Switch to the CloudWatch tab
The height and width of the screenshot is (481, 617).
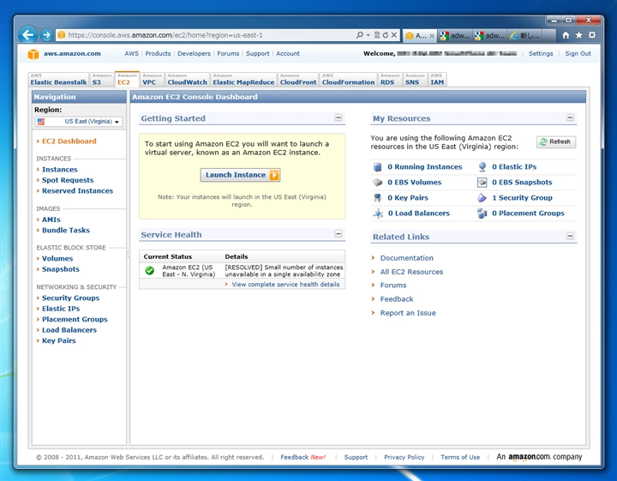click(x=188, y=80)
